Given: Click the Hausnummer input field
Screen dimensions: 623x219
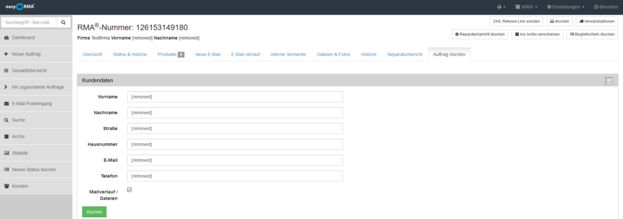Looking at the screenshot, I should coord(235,144).
